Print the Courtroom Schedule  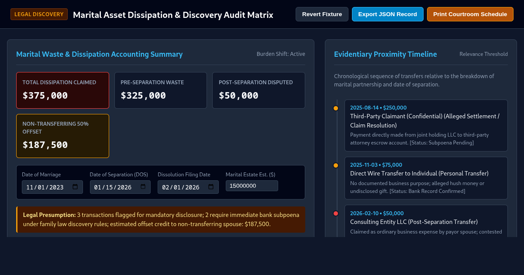[470, 14]
